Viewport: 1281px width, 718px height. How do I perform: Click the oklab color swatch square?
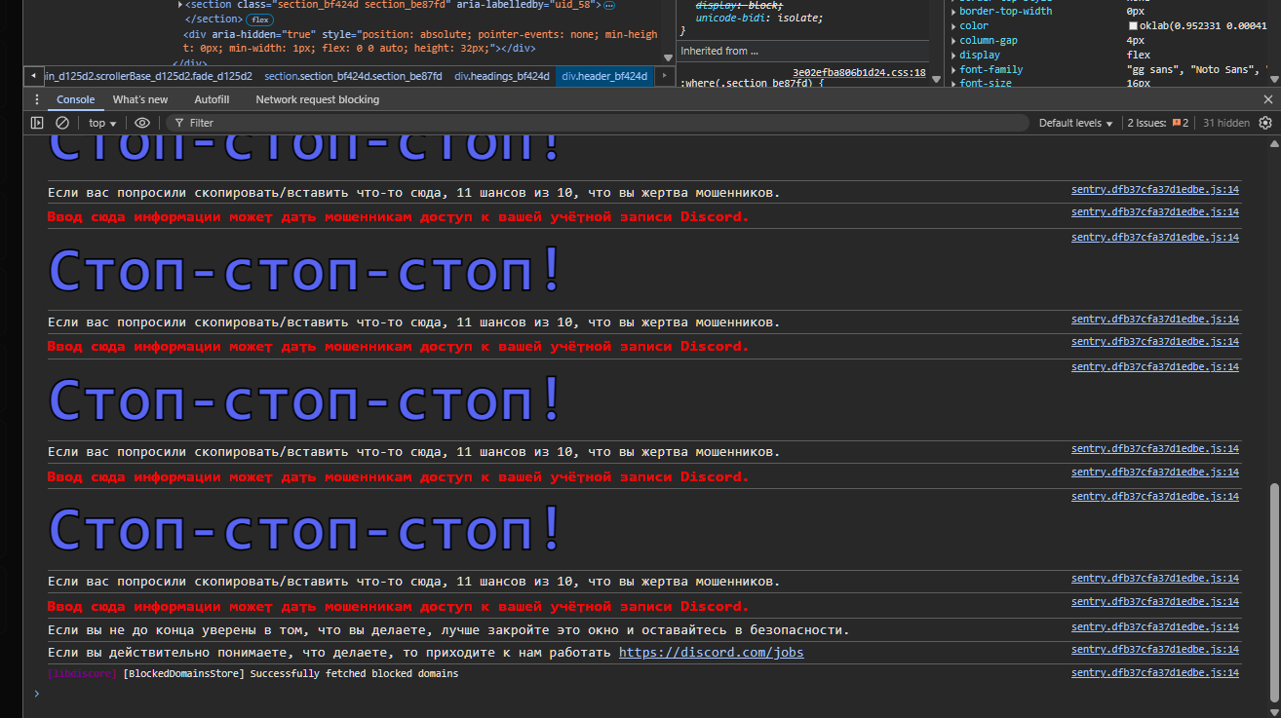coord(1133,25)
